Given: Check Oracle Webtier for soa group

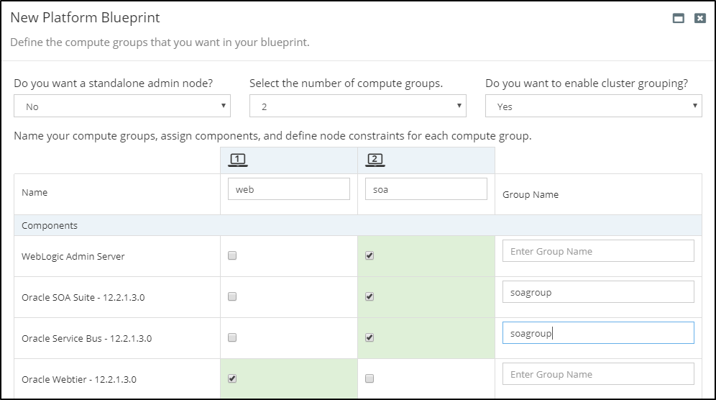Looking at the screenshot, I should [x=370, y=378].
